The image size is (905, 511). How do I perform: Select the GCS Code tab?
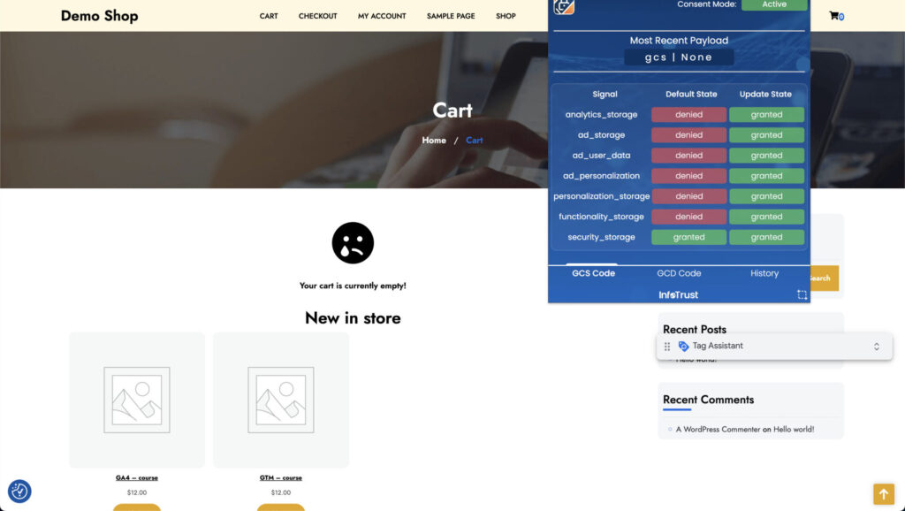(593, 273)
